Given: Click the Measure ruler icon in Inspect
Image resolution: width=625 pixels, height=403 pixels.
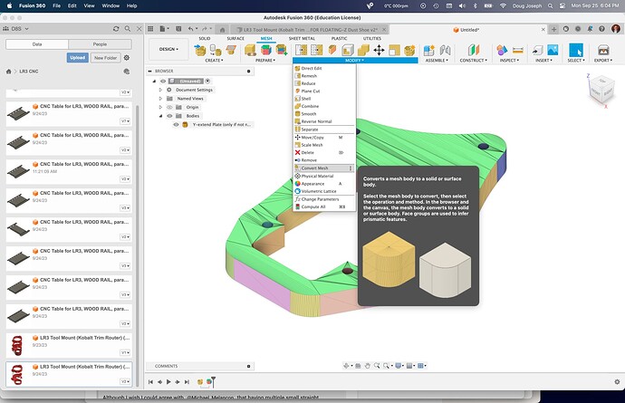Looking at the screenshot, I should [x=518, y=50].
